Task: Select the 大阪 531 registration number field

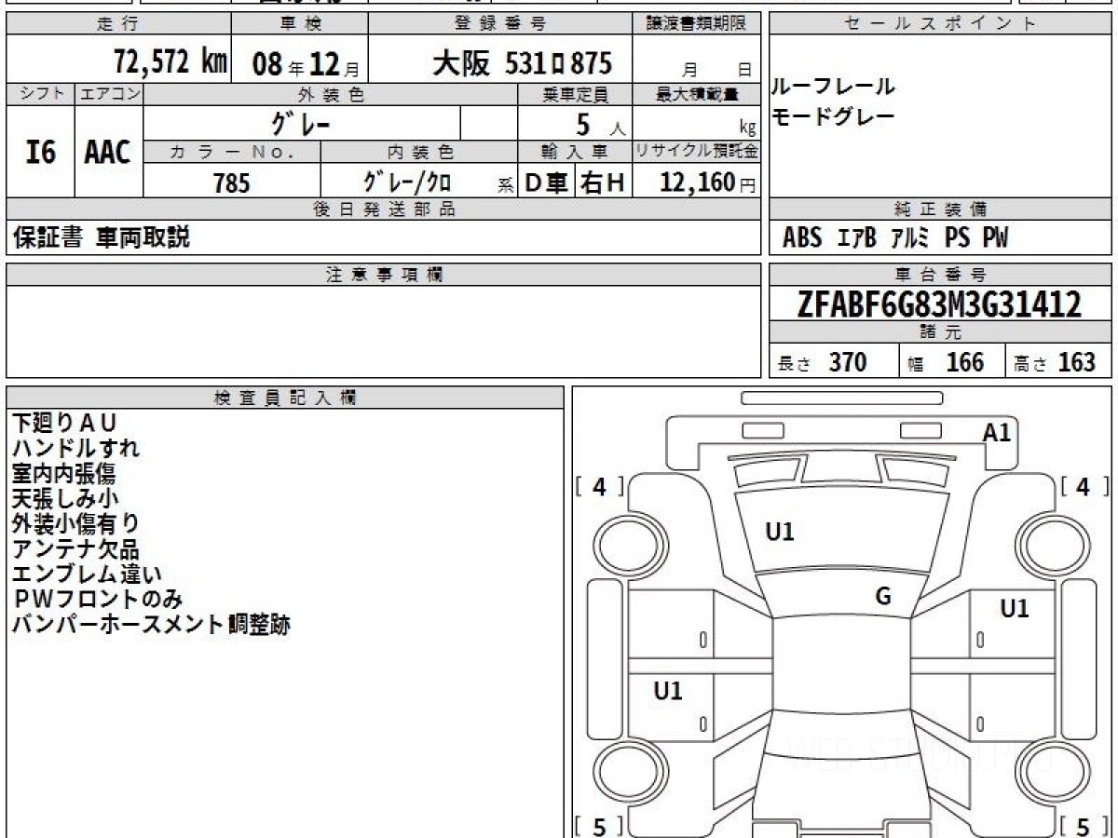Action: (x=522, y=63)
